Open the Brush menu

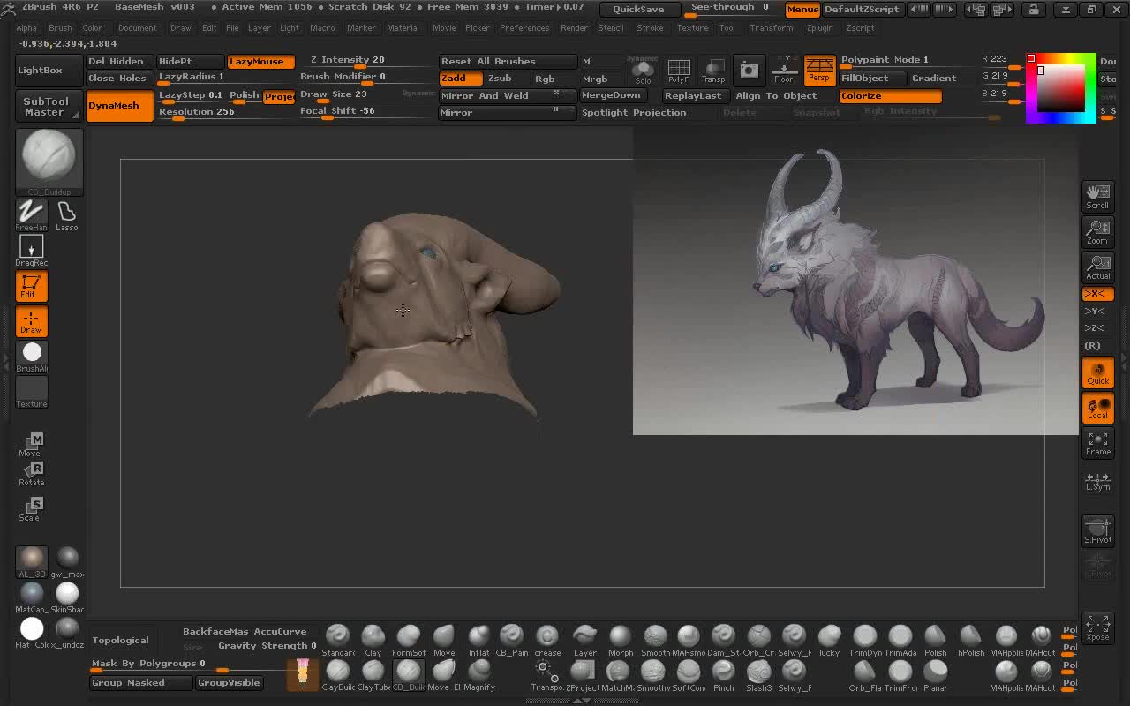pyautogui.click(x=60, y=27)
